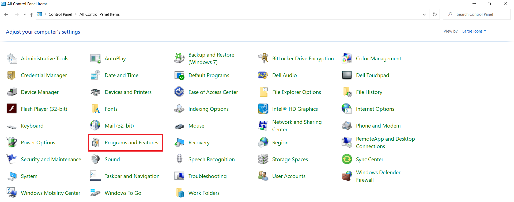This screenshot has height=202, width=514.
Task: Open the Windows To Go link
Action: pos(123,193)
